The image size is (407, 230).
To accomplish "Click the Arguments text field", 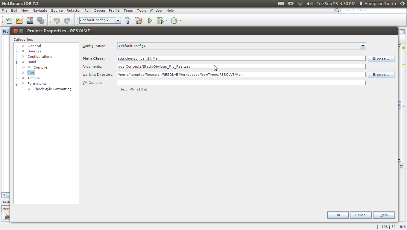I will [x=241, y=66].
